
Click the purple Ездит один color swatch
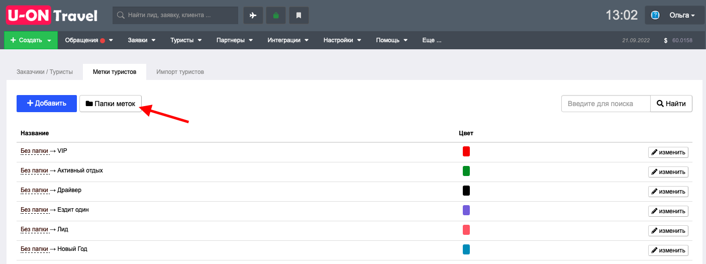coord(466,210)
